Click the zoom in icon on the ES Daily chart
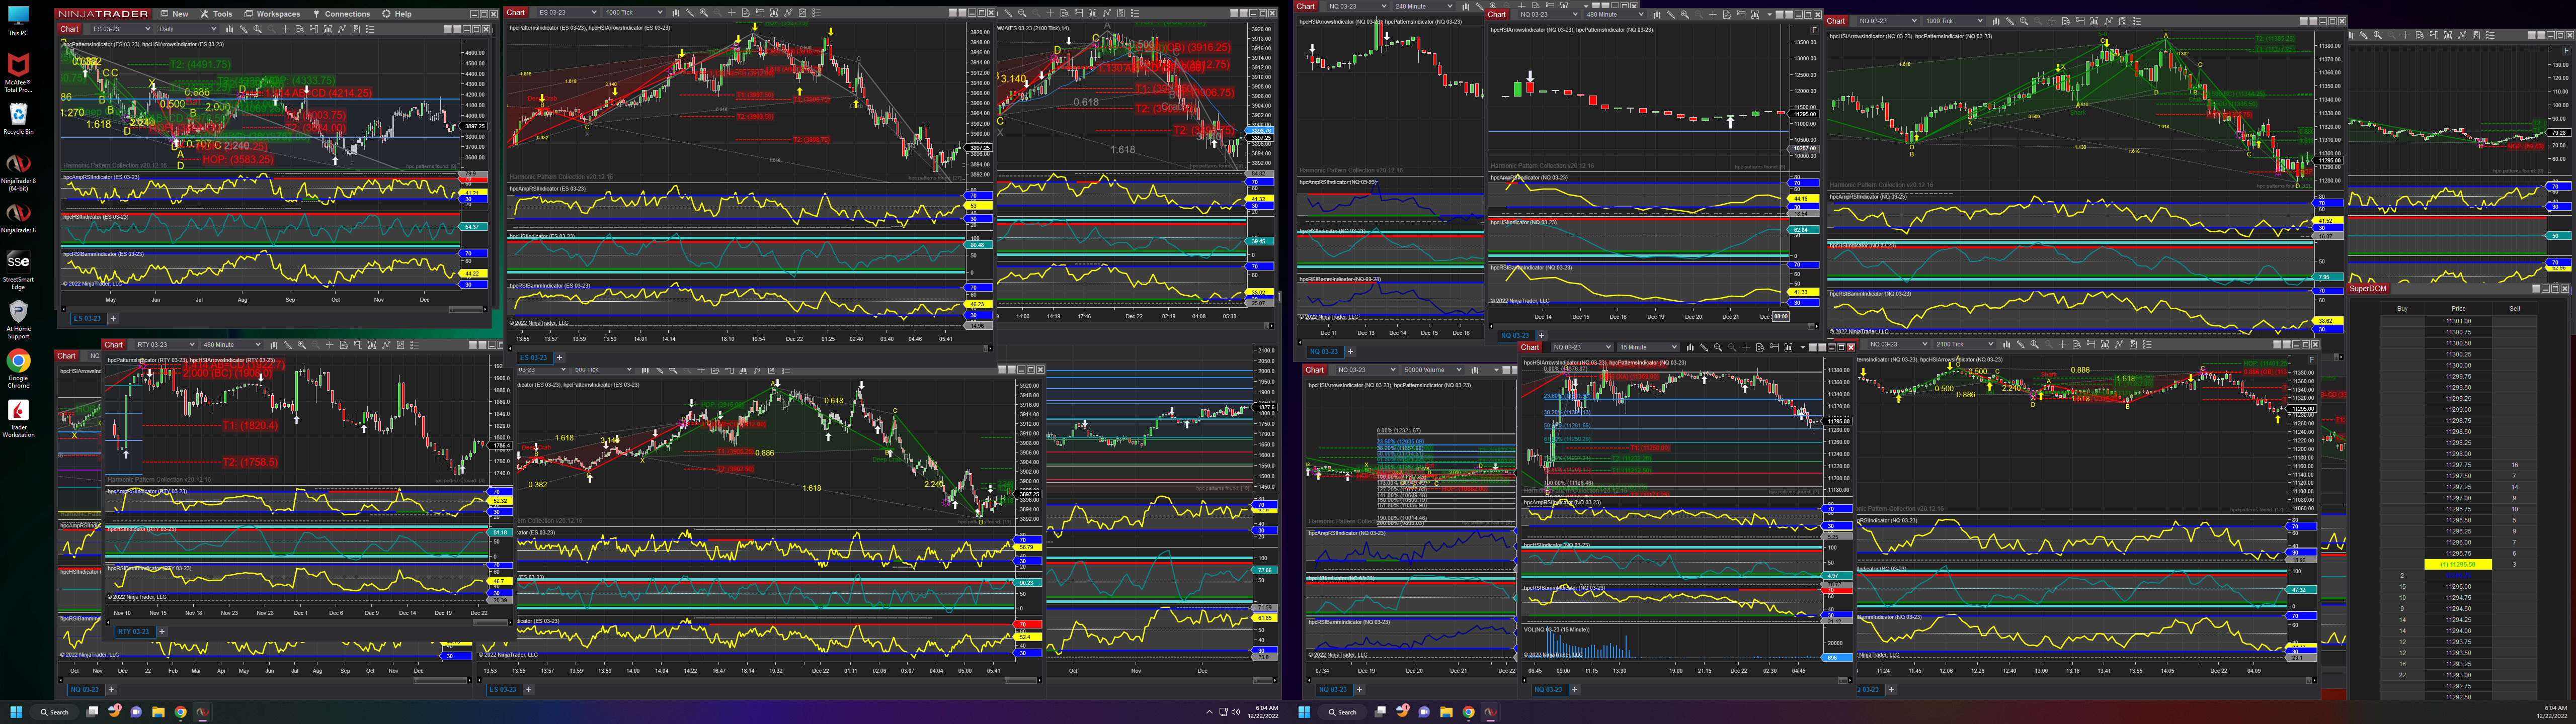The height and width of the screenshot is (724, 2576). (x=257, y=29)
